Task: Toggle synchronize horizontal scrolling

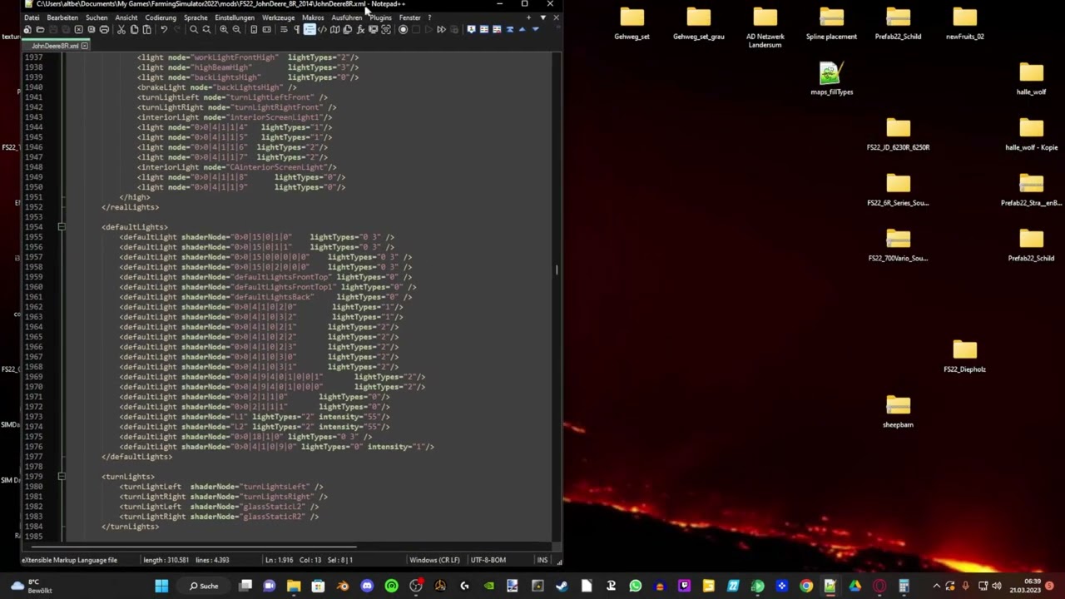Action: (266, 30)
